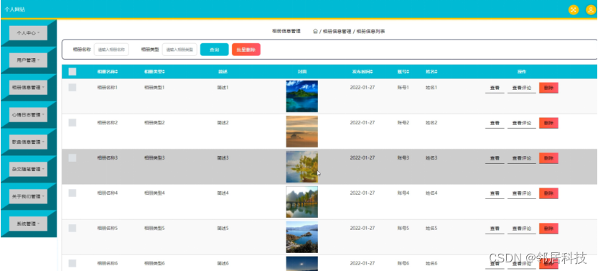Sort by 姓名 column arrows
Image resolution: width=598 pixels, height=271 pixels.
436,72
